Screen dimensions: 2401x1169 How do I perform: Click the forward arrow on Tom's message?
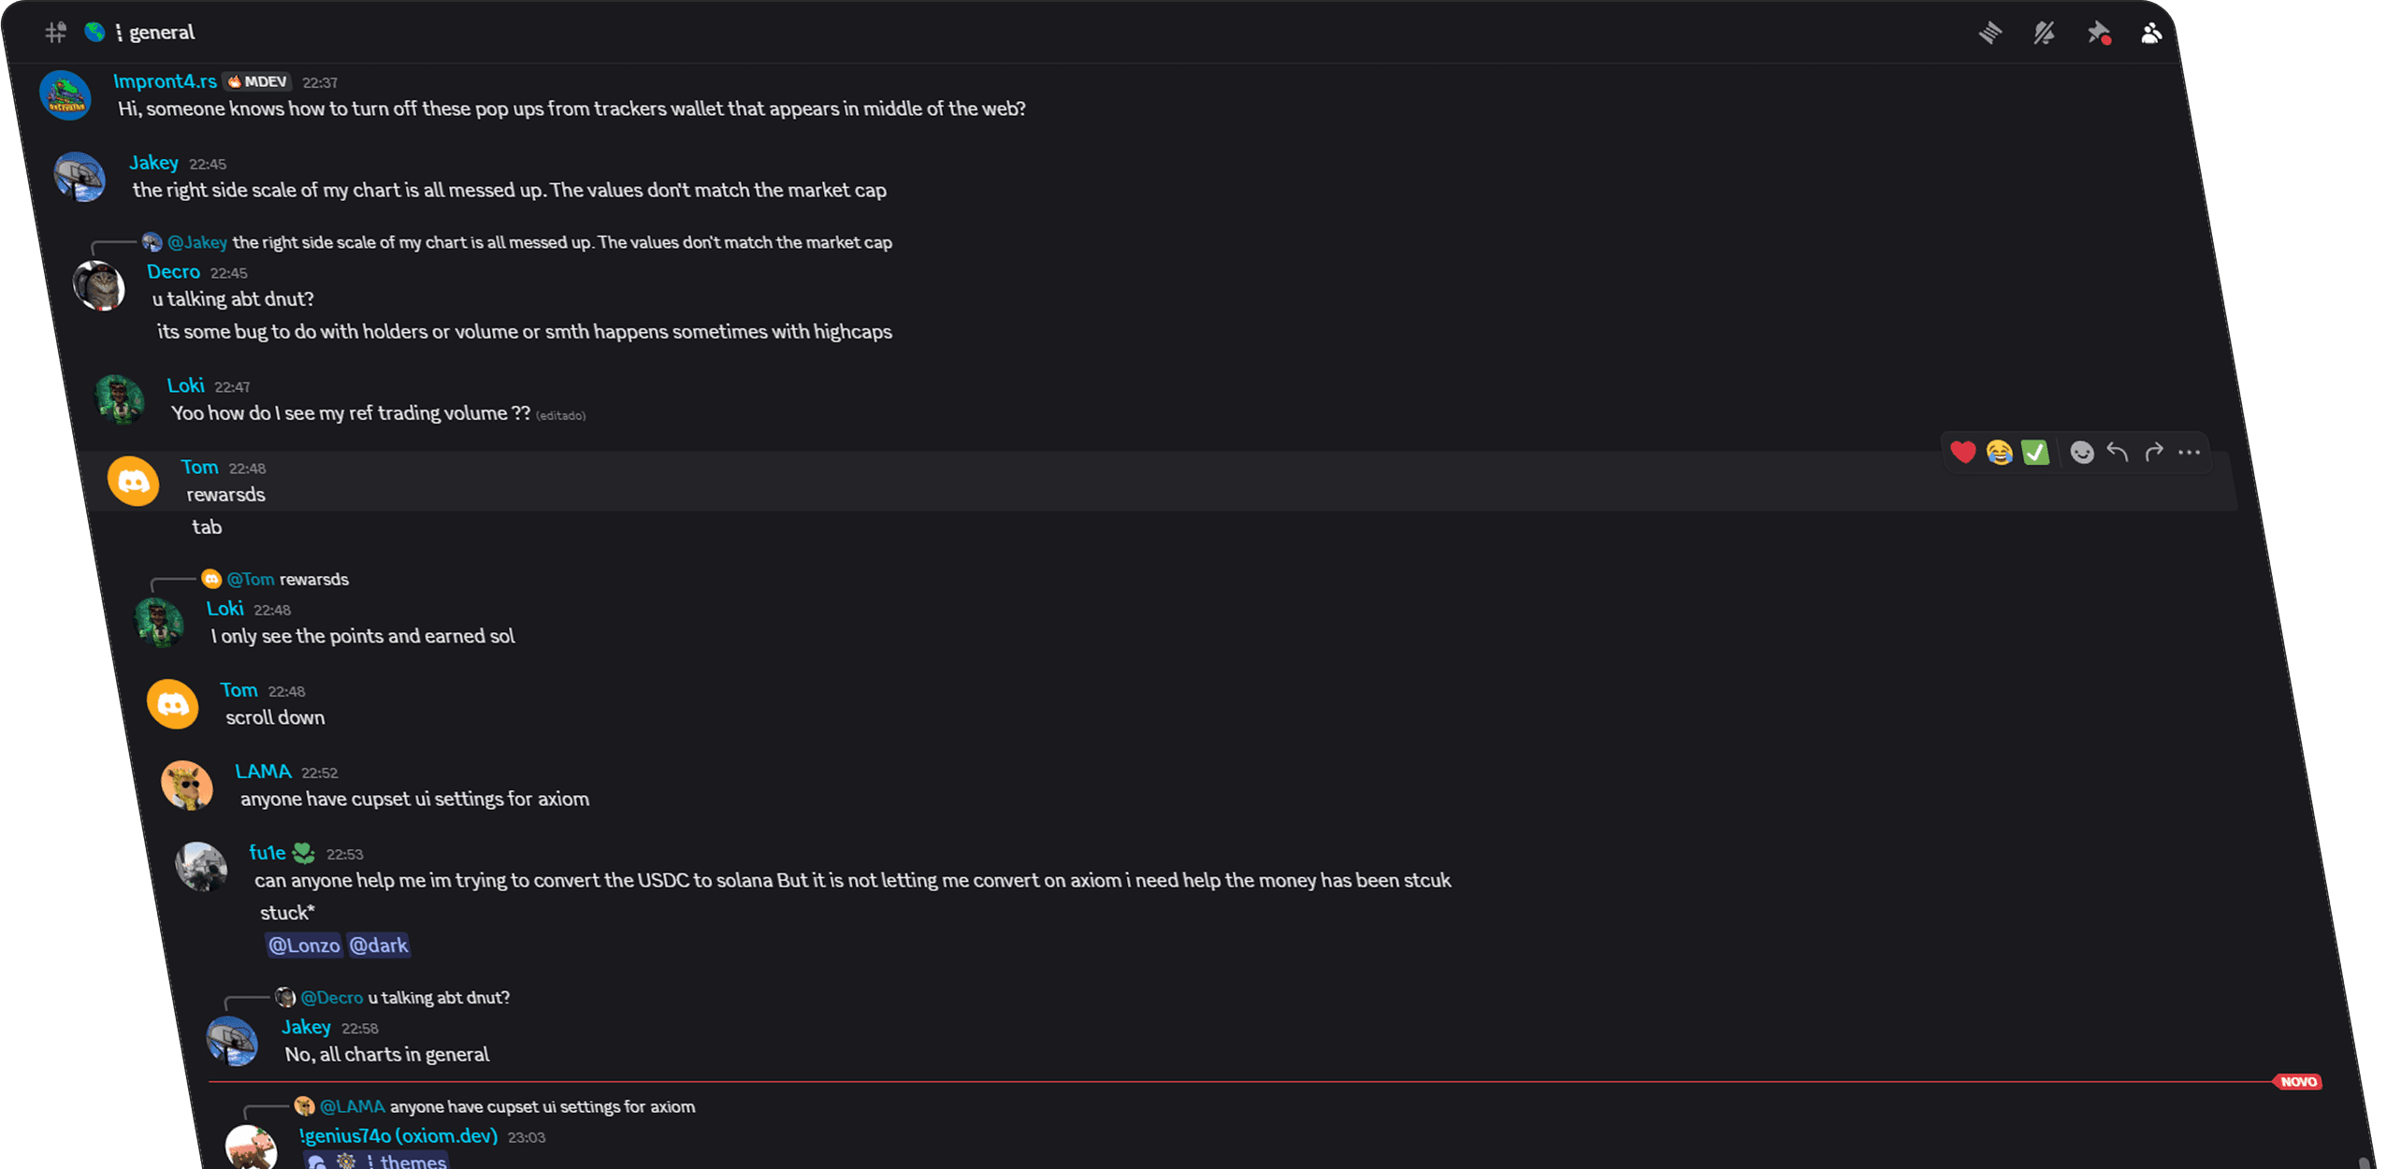(2154, 453)
